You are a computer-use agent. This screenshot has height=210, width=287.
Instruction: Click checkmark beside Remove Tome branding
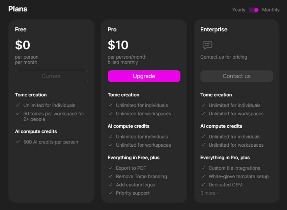(110, 176)
